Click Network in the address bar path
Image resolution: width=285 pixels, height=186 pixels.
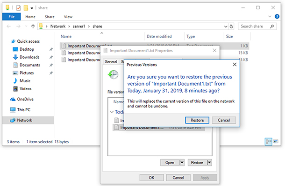click(x=58, y=26)
